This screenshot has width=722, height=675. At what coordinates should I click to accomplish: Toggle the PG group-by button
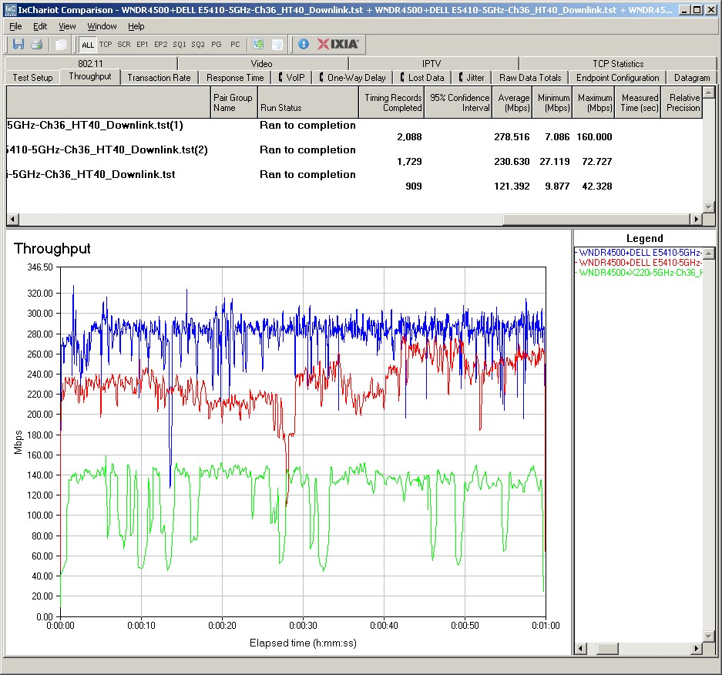(x=217, y=45)
